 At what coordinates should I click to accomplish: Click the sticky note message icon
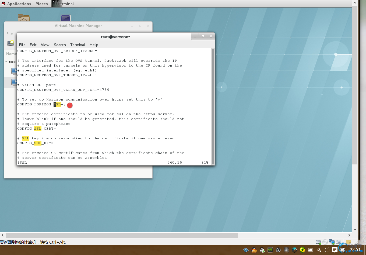pyautogui.click(x=349, y=242)
